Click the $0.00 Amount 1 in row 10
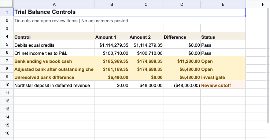This screenshot has height=140, width=270. pyautogui.click(x=112, y=85)
